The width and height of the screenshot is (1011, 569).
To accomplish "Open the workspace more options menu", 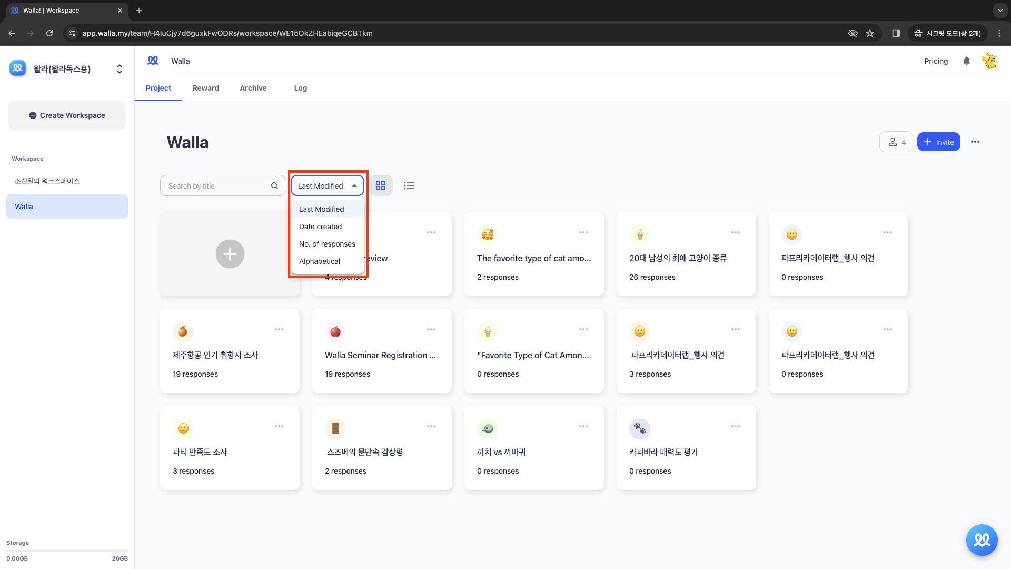I will tap(975, 142).
